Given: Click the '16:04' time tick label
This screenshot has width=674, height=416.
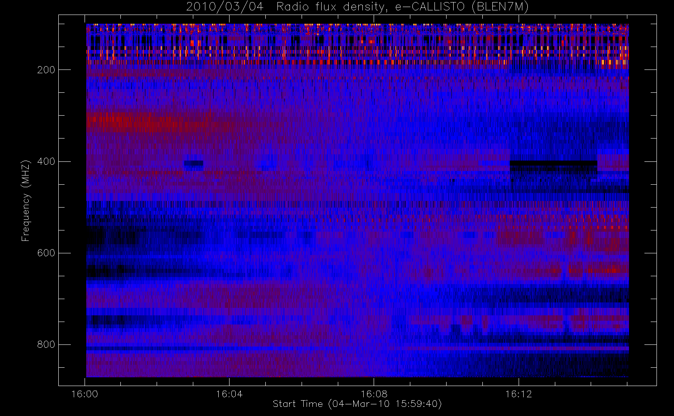Looking at the screenshot, I should (x=229, y=394).
